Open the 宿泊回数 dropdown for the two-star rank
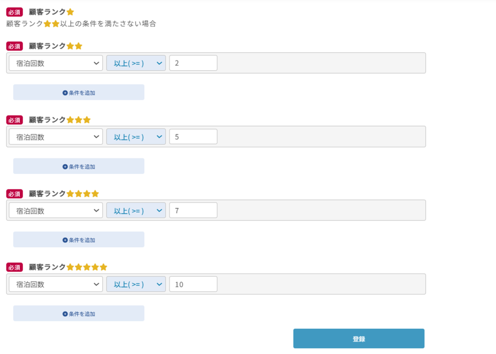Viewport: 496px width, 354px height. point(56,63)
